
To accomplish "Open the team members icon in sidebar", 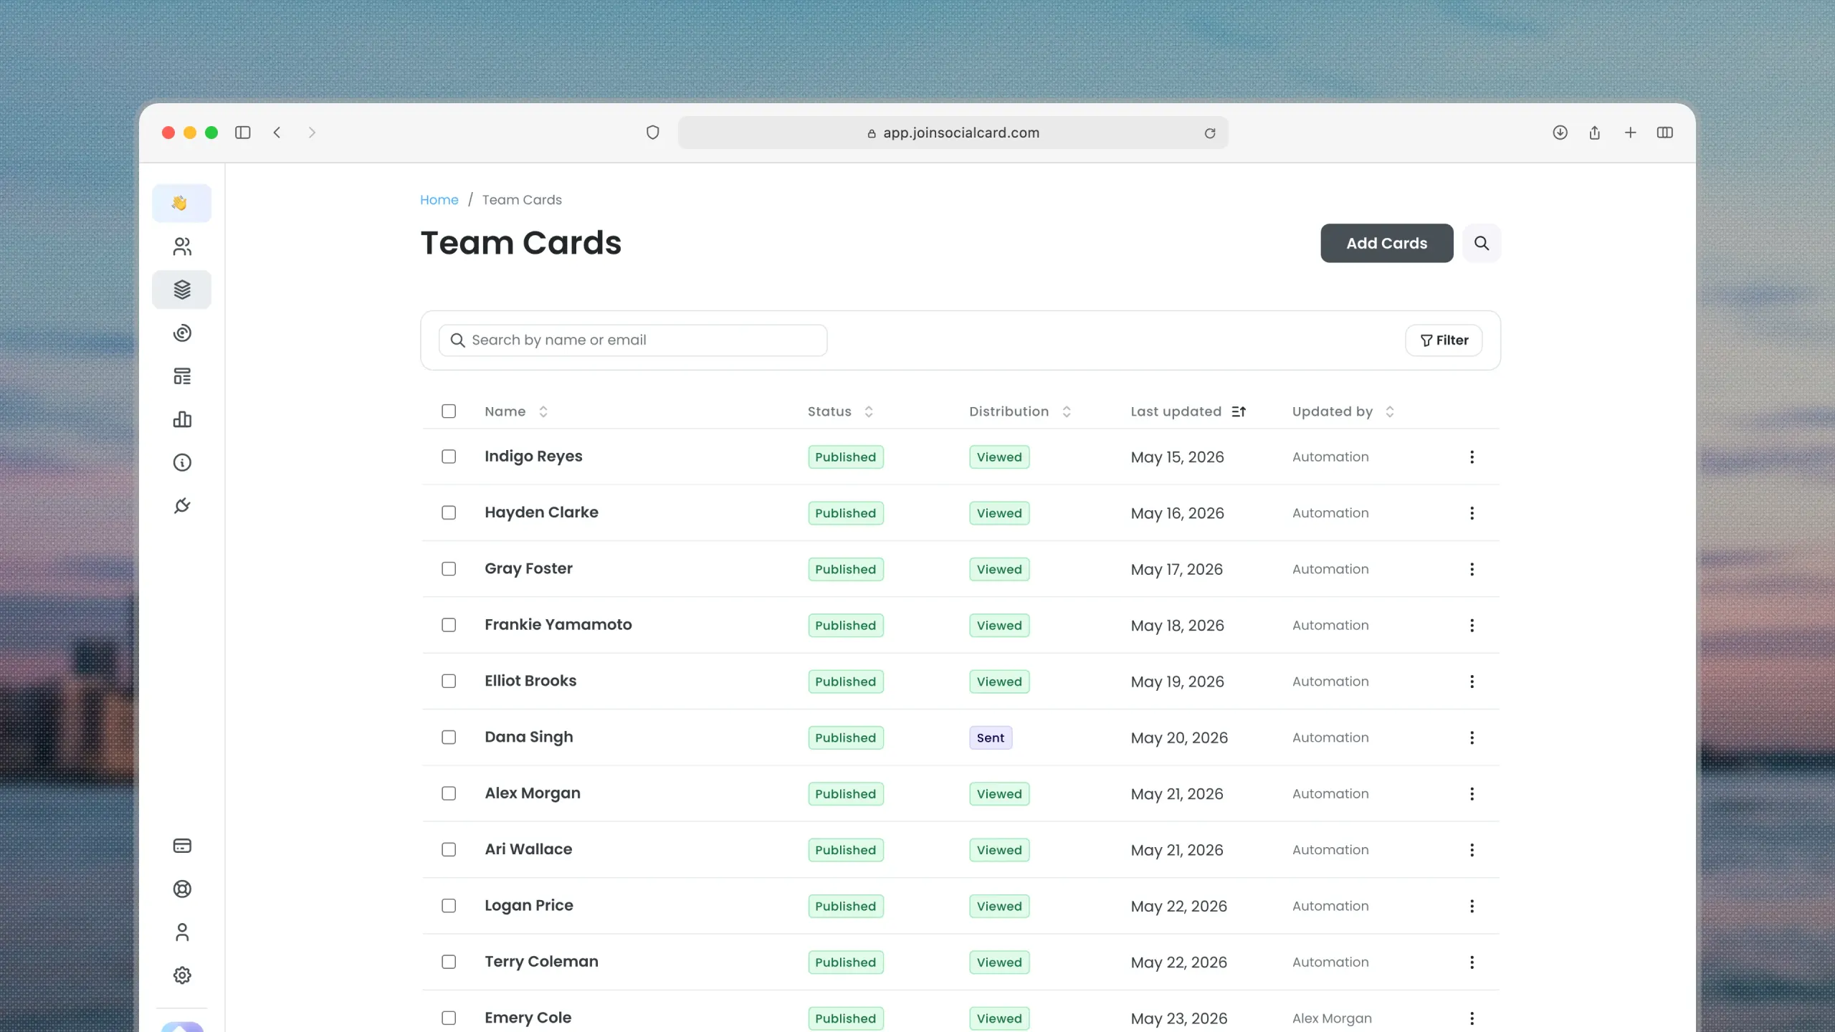I will [x=182, y=247].
